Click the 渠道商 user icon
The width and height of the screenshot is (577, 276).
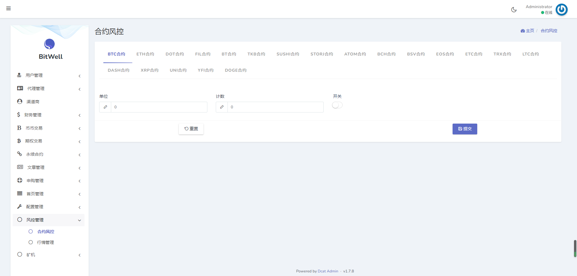20,101
